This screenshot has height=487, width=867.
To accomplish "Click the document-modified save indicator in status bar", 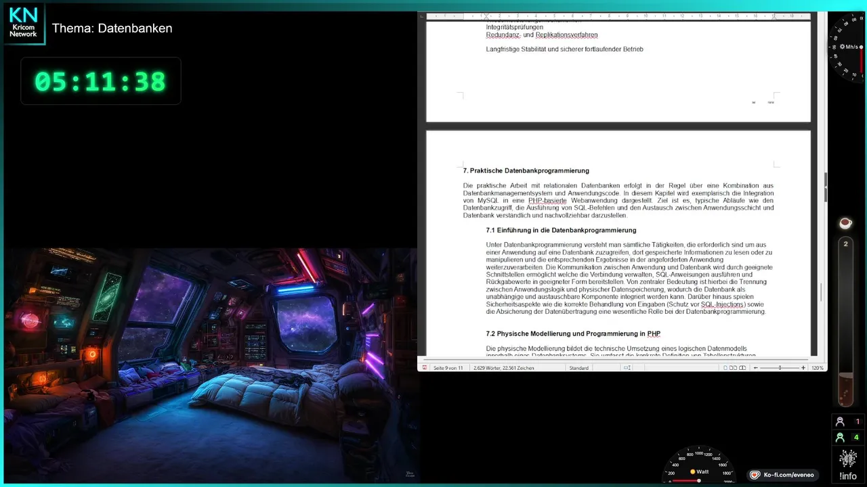I will coord(425,368).
